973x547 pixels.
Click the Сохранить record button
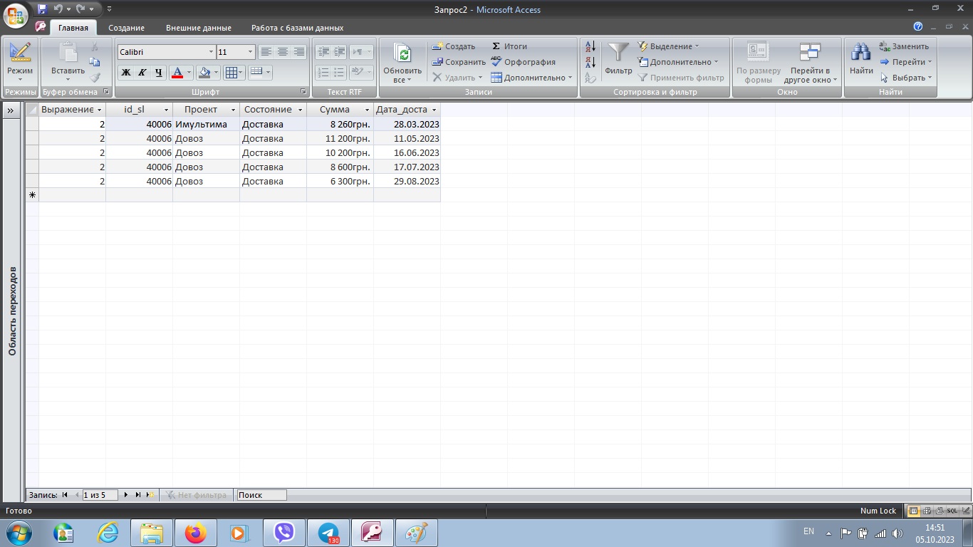tap(459, 62)
